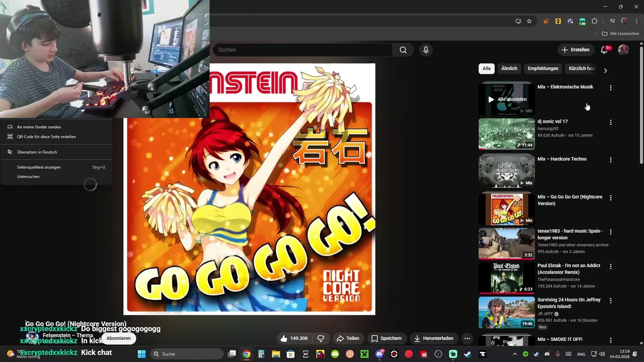
Task: Choose 'Seitenquelltext anzeigen' menu entry
Action: 56,167
